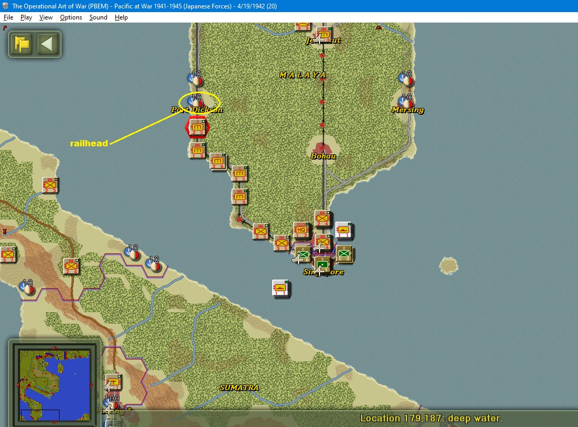The width and height of the screenshot is (578, 427).
Task: Click the left-pointing arrow button
Action: pyautogui.click(x=48, y=44)
